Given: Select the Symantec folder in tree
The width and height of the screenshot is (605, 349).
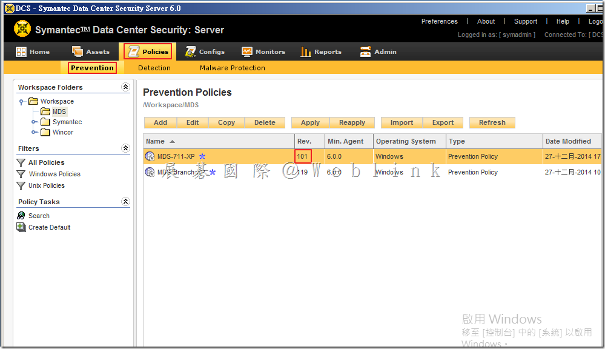Looking at the screenshot, I should pos(67,122).
